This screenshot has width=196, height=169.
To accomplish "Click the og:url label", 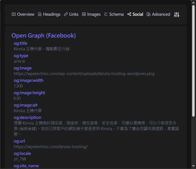I will click(x=19, y=141).
